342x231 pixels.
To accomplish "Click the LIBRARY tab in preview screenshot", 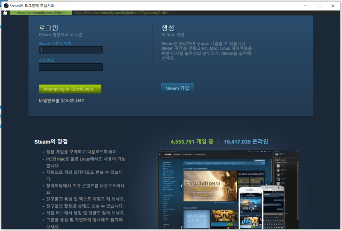I will coord(177,155).
